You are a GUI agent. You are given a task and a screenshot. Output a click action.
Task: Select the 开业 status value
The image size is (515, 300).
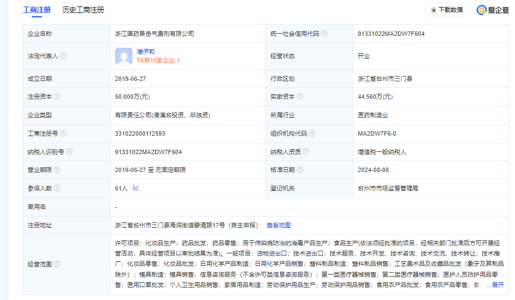[x=364, y=56]
